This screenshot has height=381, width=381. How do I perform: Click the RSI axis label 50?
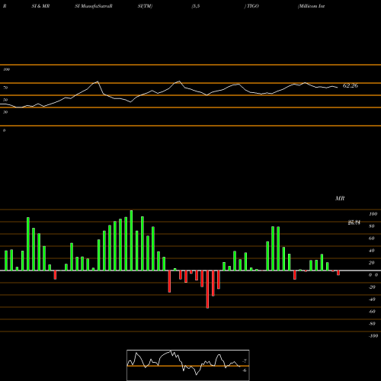click(5, 100)
